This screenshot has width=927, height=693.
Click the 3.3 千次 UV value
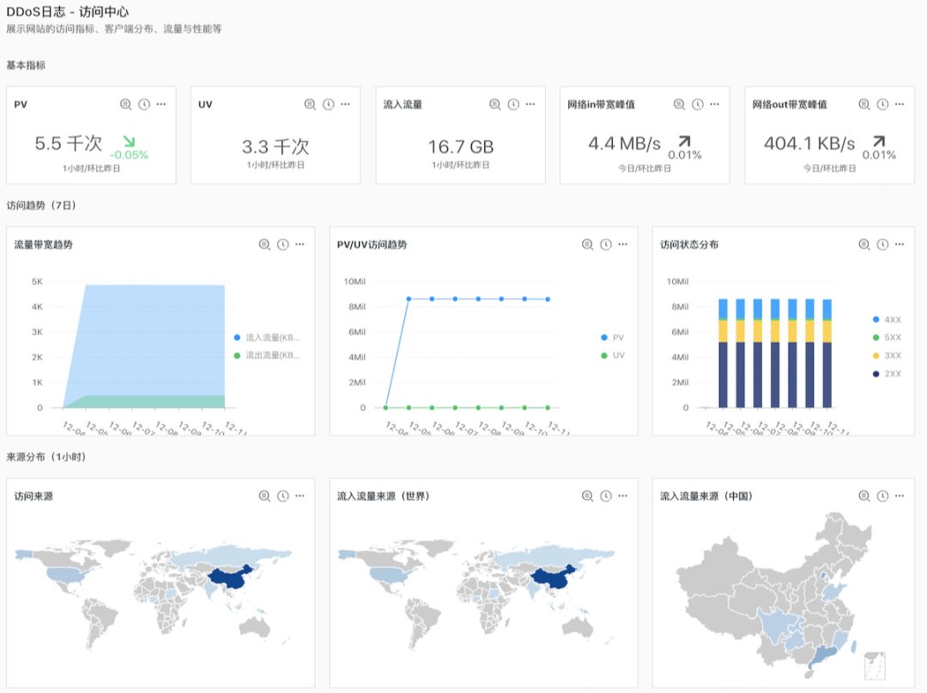pyautogui.click(x=276, y=147)
